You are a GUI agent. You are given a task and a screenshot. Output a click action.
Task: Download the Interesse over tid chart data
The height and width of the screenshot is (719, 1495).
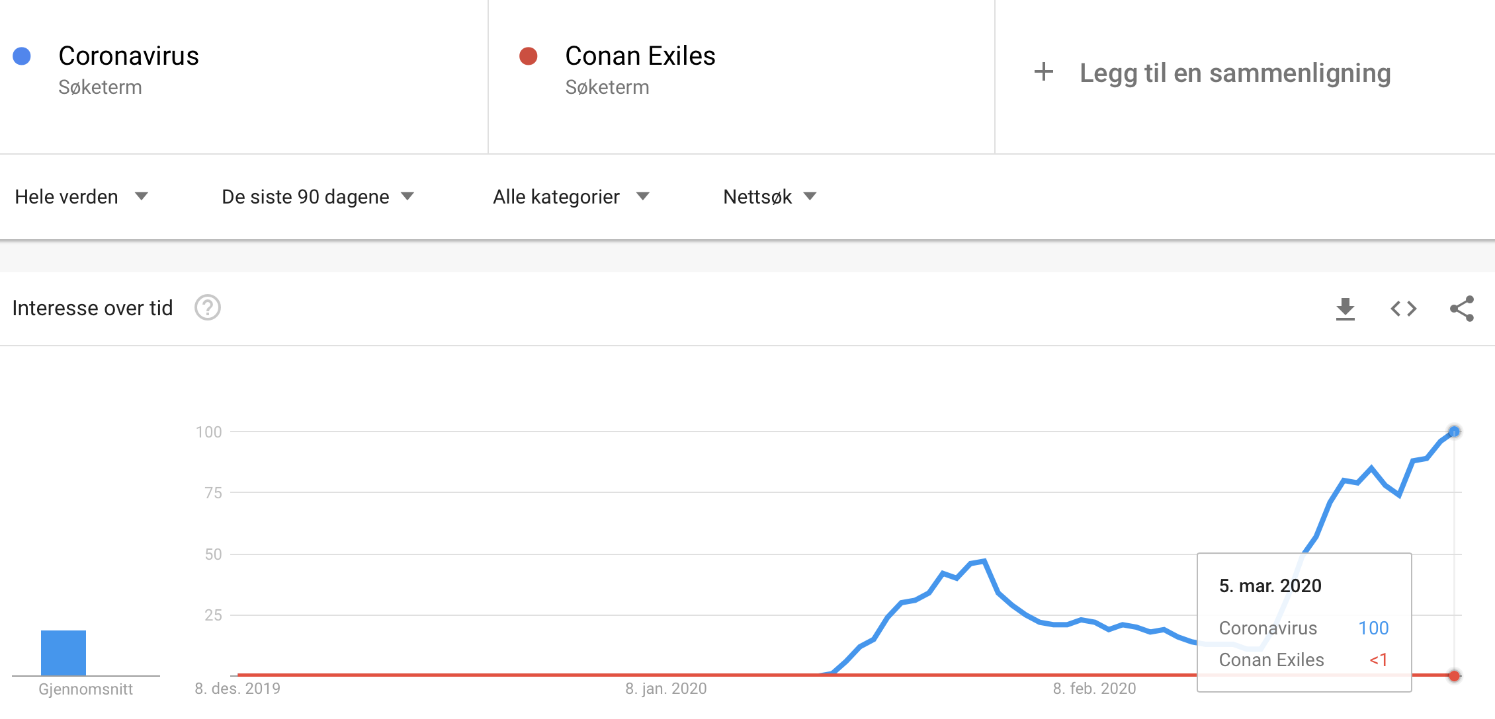[x=1345, y=309]
